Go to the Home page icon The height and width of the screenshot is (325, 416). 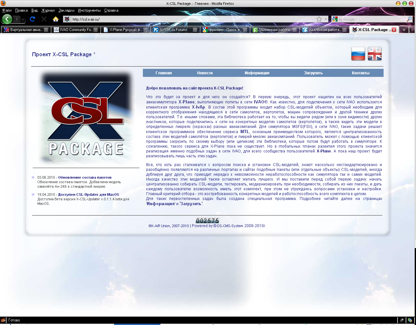click(x=56, y=19)
